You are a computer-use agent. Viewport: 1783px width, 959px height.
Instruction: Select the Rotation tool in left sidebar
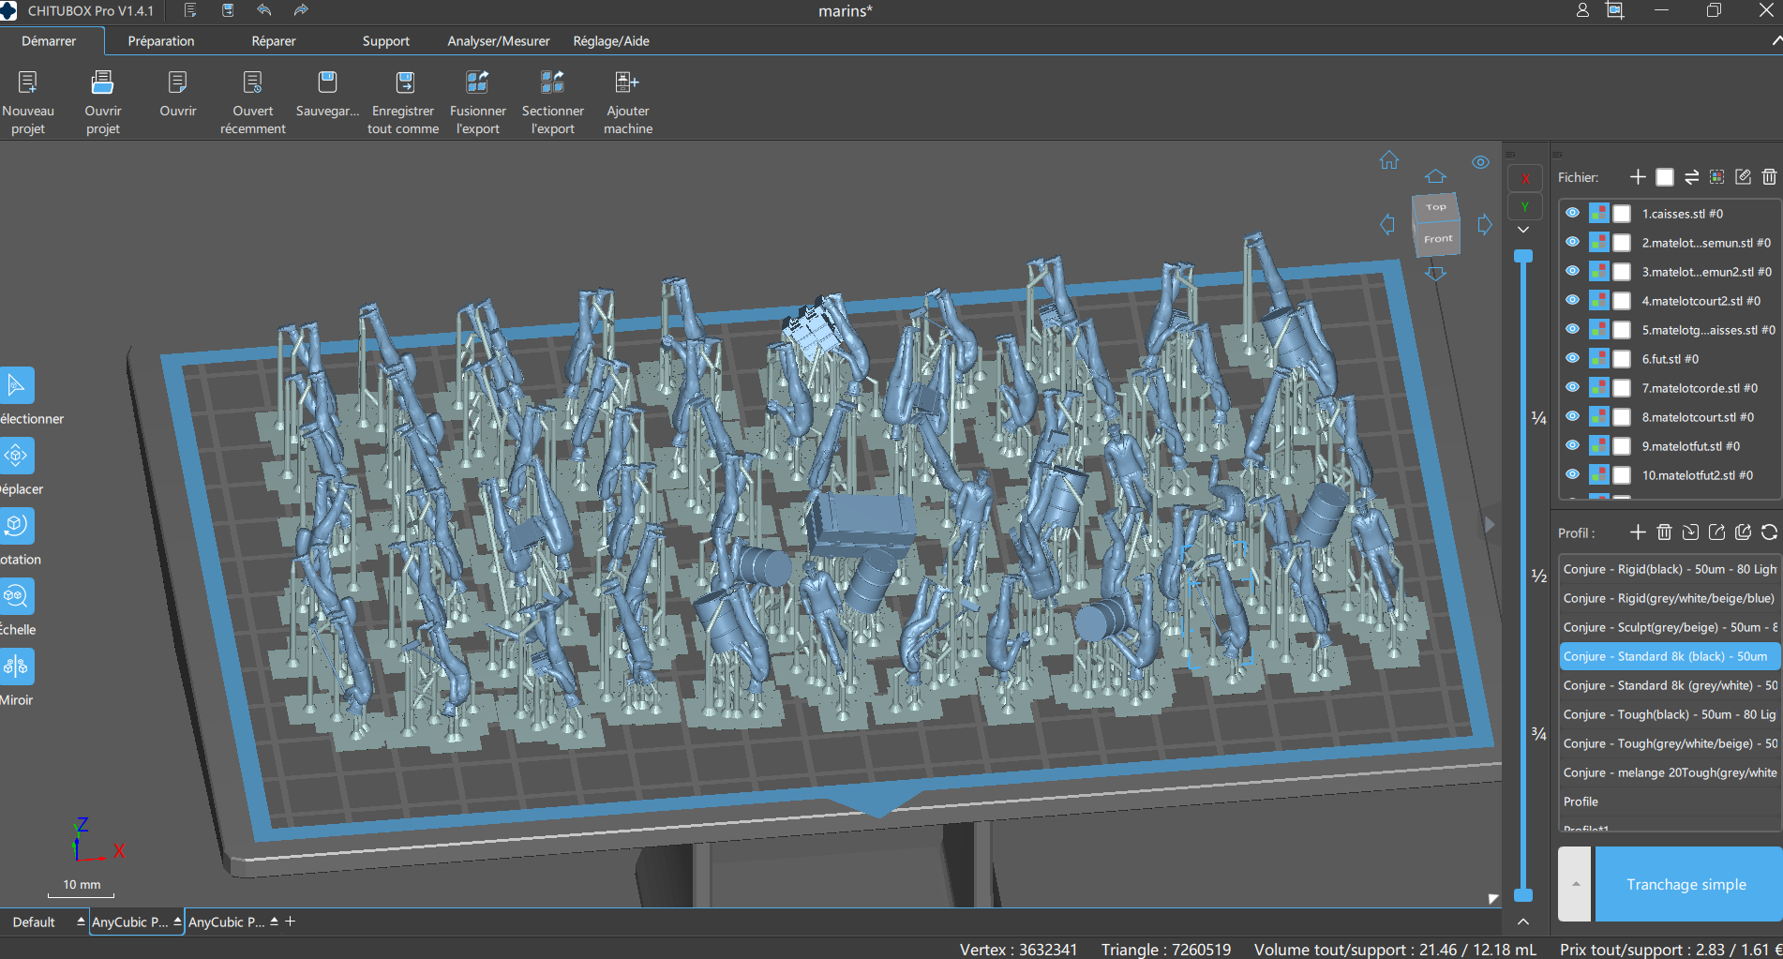coord(17,526)
